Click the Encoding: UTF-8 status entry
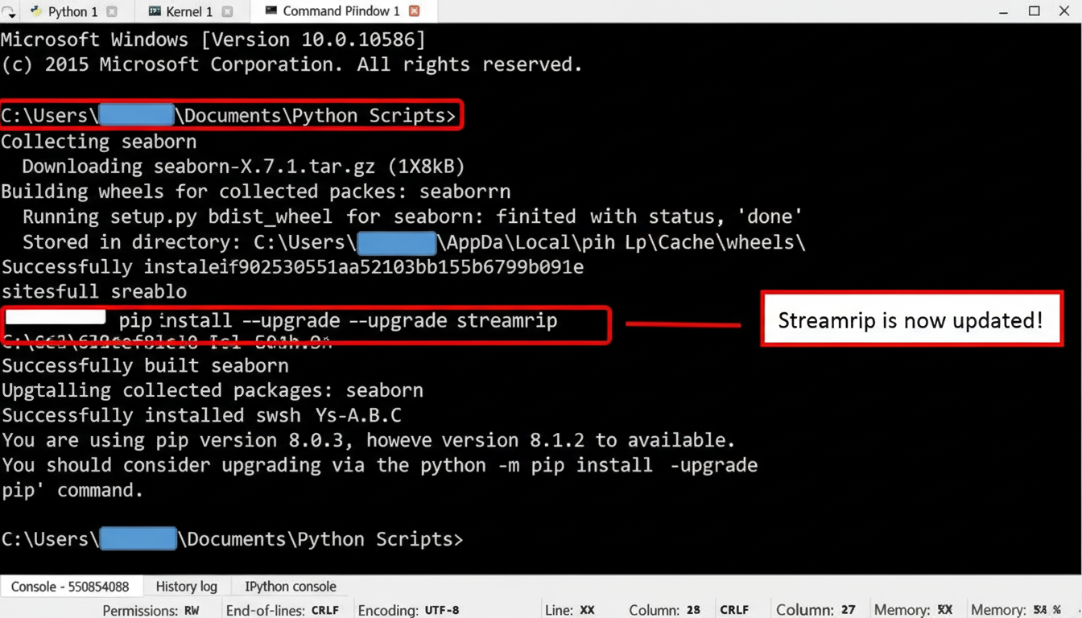This screenshot has height=618, width=1082. pos(409,610)
